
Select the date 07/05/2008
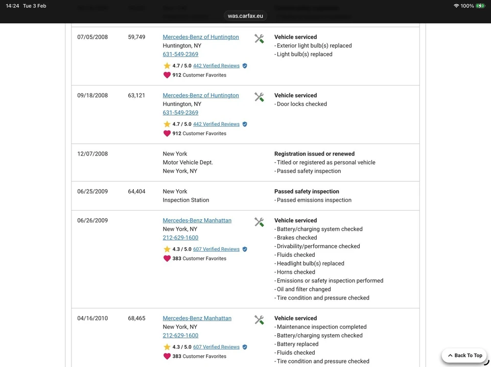(x=92, y=37)
